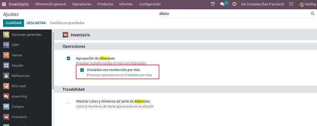Uncheck Agrupación de albaranes checkbox
The width and height of the screenshot is (317, 126).
68,58
